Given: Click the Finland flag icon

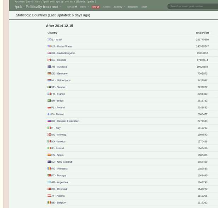Looking at the screenshot, I should 49,114.
